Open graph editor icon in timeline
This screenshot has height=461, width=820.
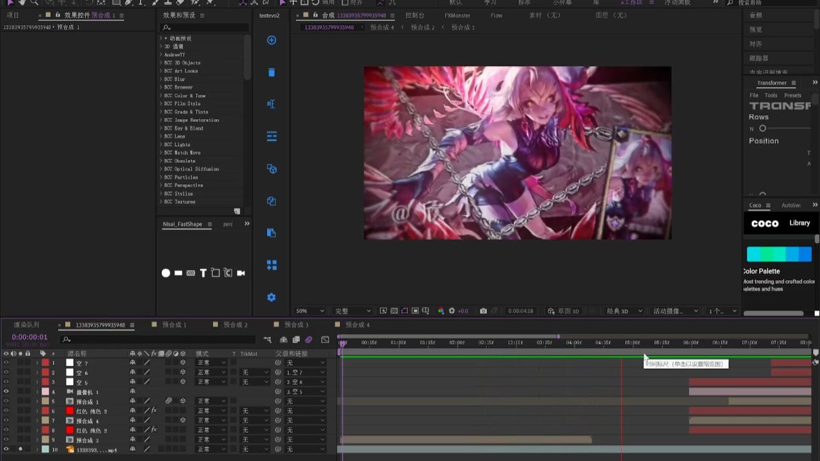tap(325, 340)
